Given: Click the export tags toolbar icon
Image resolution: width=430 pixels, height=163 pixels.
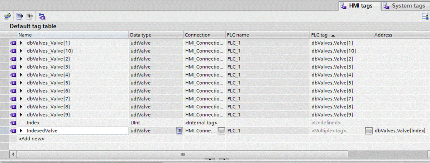Looking at the screenshot, I should [x=20, y=16].
